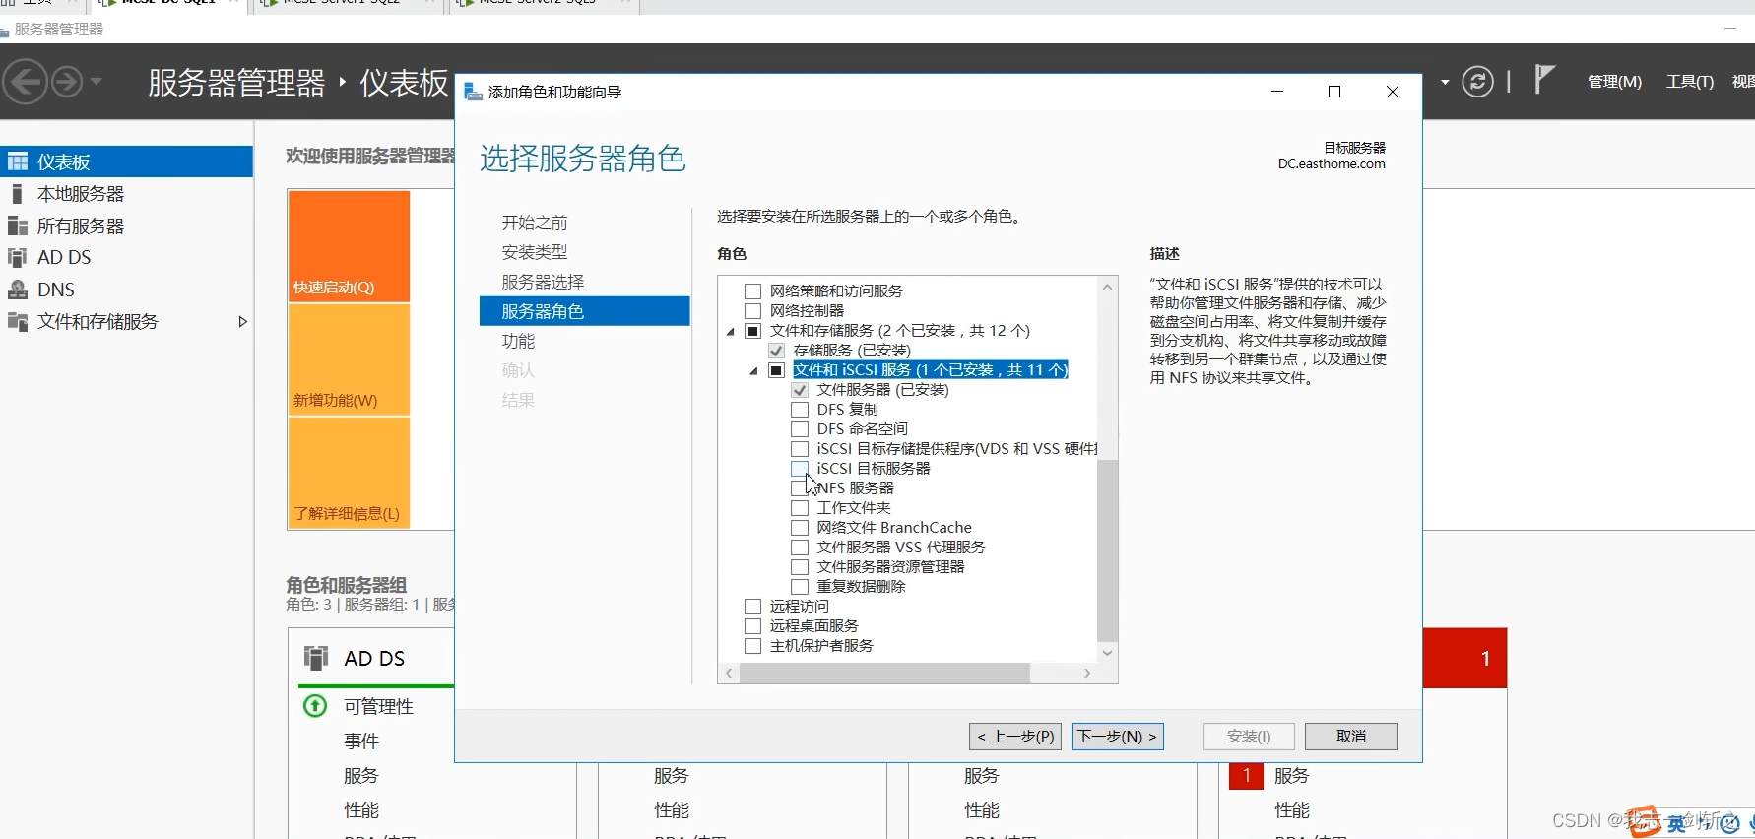
Task: Toggle 文件和 iSCSI 服务 checkbox
Action: (777, 370)
